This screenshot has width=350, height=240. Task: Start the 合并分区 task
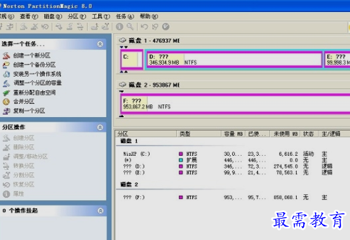(x=23, y=101)
